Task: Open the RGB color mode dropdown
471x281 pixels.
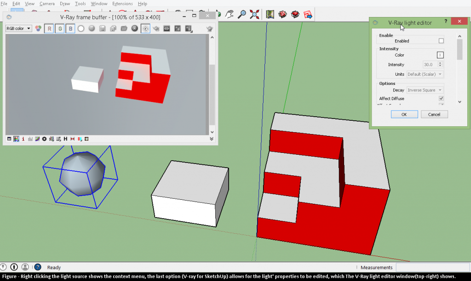Action: tap(18, 28)
